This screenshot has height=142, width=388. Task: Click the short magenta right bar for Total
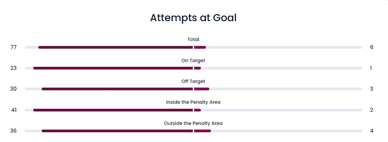[200, 47]
